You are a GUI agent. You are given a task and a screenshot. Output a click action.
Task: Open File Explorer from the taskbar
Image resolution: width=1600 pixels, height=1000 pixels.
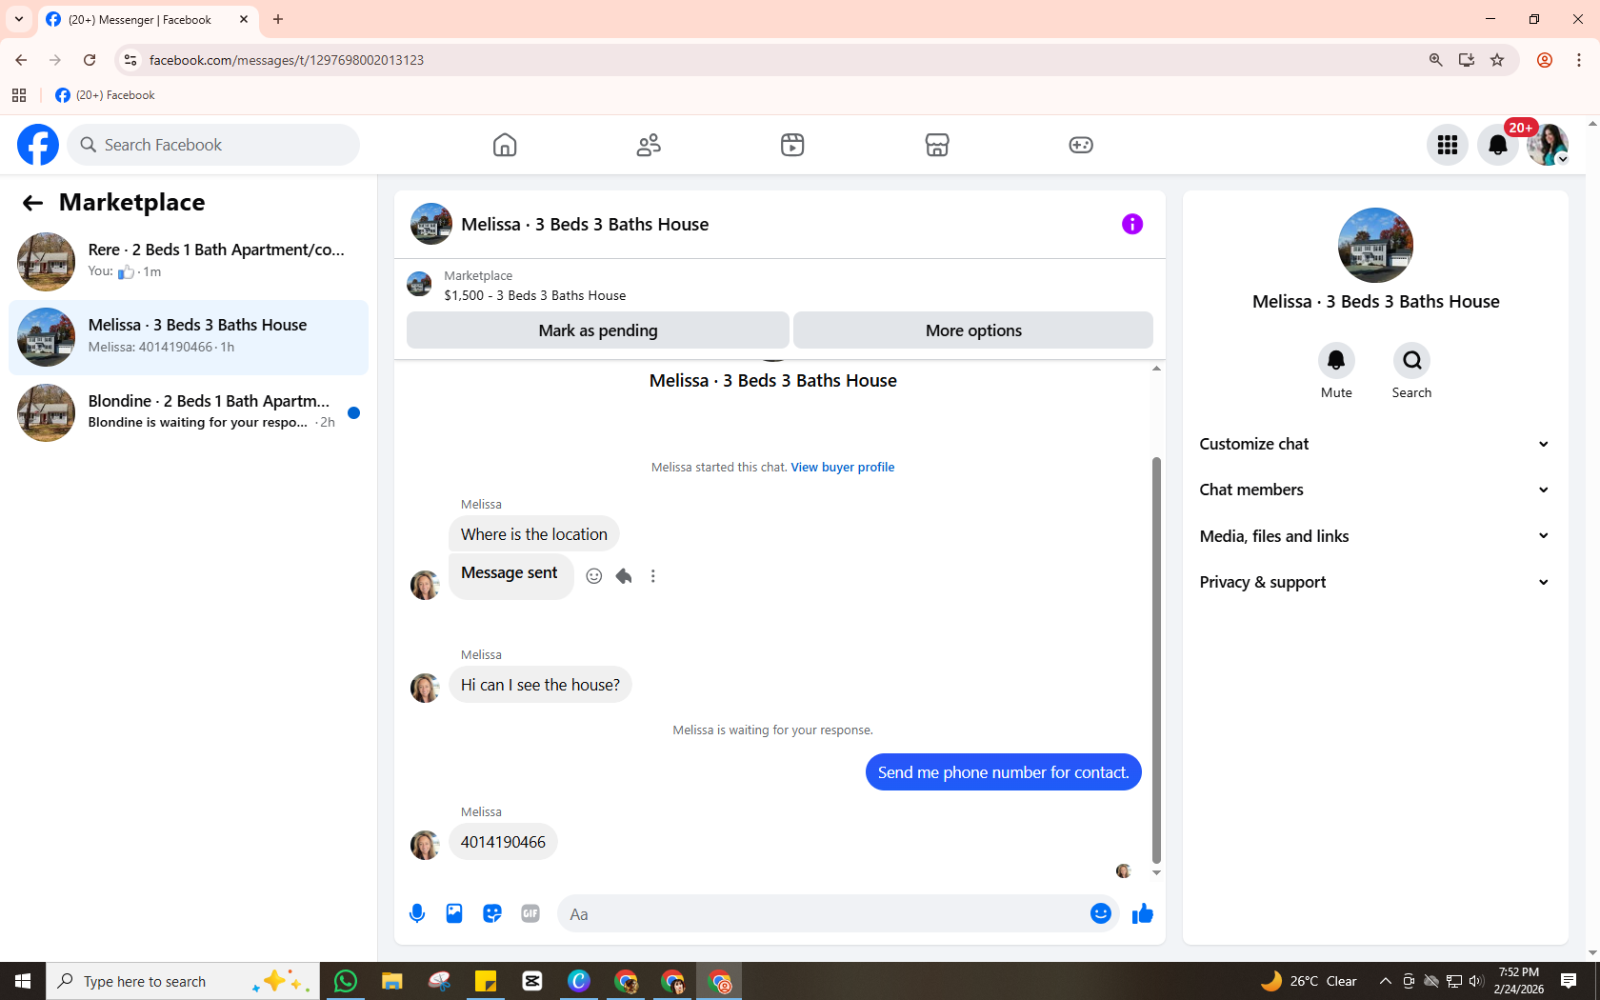tap(391, 981)
